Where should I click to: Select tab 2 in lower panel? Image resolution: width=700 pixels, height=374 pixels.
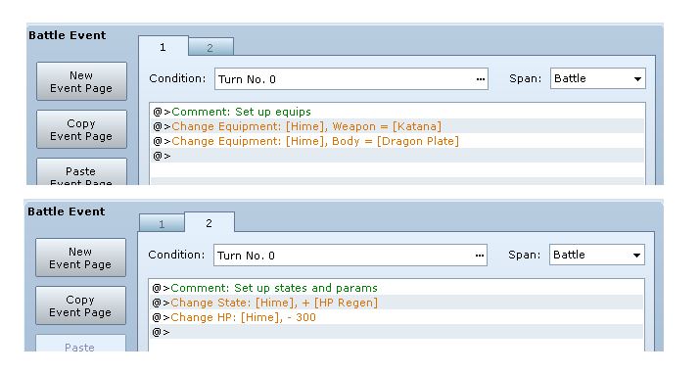click(x=209, y=222)
